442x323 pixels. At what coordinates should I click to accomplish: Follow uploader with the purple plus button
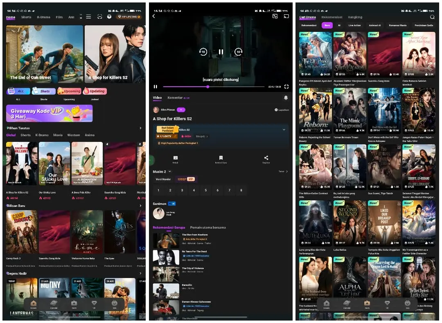point(181,110)
